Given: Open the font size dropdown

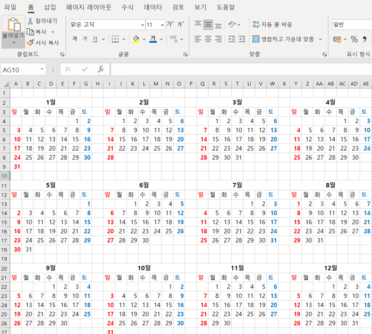Looking at the screenshot, I should coord(162,25).
